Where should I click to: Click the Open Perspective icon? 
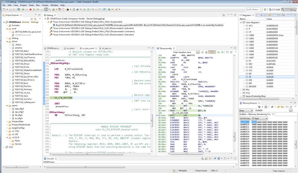point(265,10)
